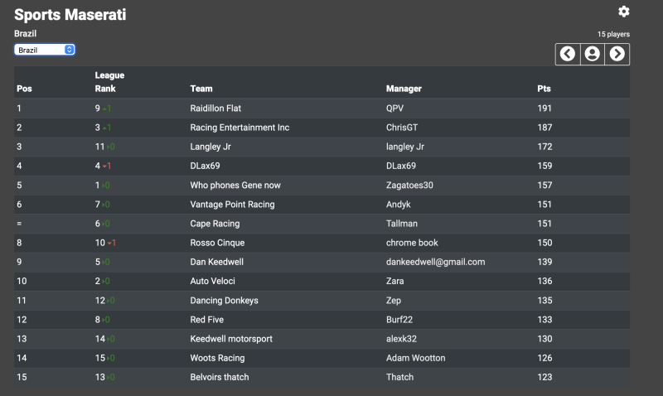Open the settings gear icon
This screenshot has width=663, height=396.
[x=624, y=12]
